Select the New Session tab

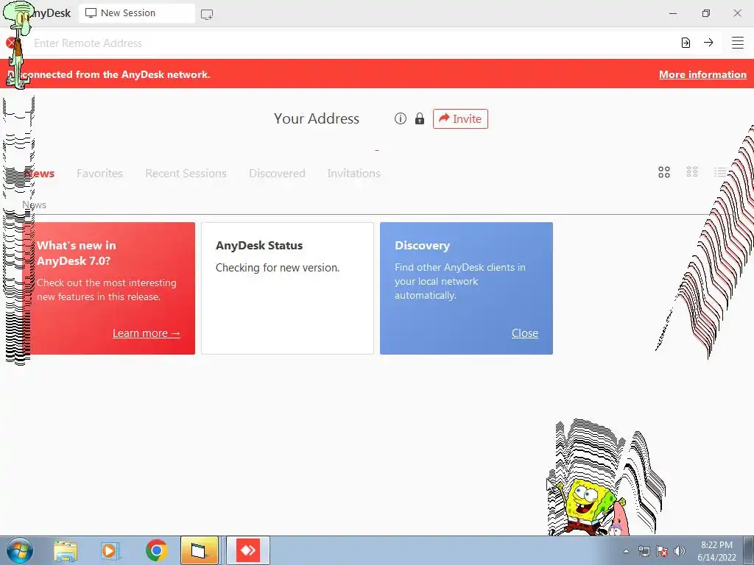tap(136, 13)
